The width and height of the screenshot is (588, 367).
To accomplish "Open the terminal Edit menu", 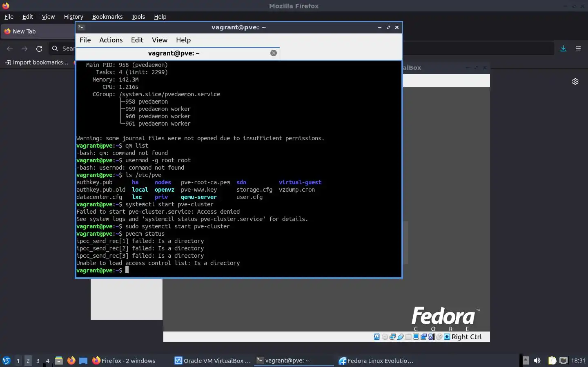I will click(137, 40).
